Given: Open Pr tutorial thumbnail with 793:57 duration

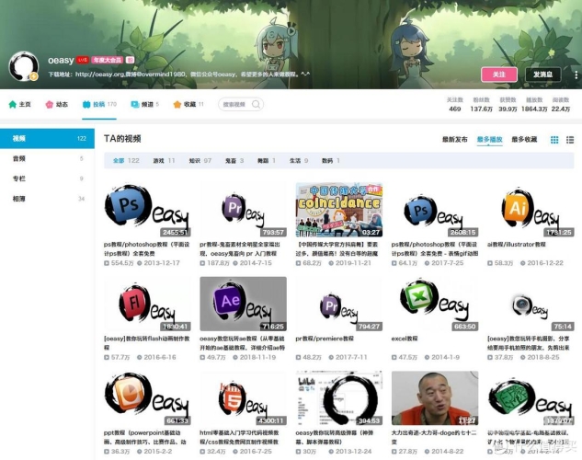Looking at the screenshot, I should [243, 210].
